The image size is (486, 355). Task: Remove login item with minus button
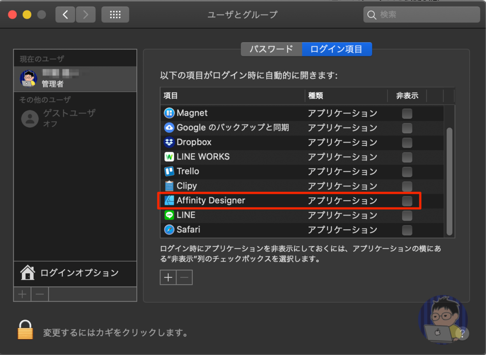point(184,277)
